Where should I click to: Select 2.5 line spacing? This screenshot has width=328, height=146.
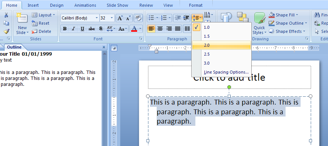(221, 54)
